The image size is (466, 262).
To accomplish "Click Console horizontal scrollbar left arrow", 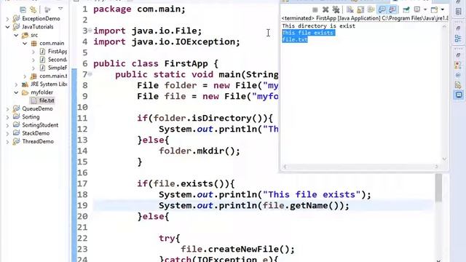I will pyautogui.click(x=285, y=167).
